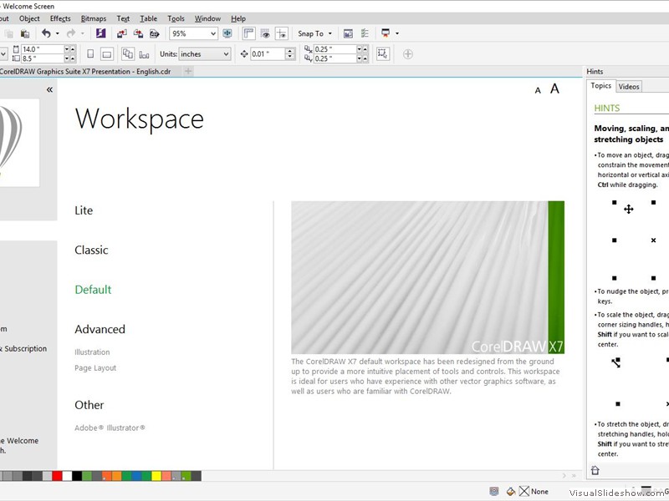Screen dimensions: 669x501
Task: Decrease text size with small A
Action: coord(538,90)
